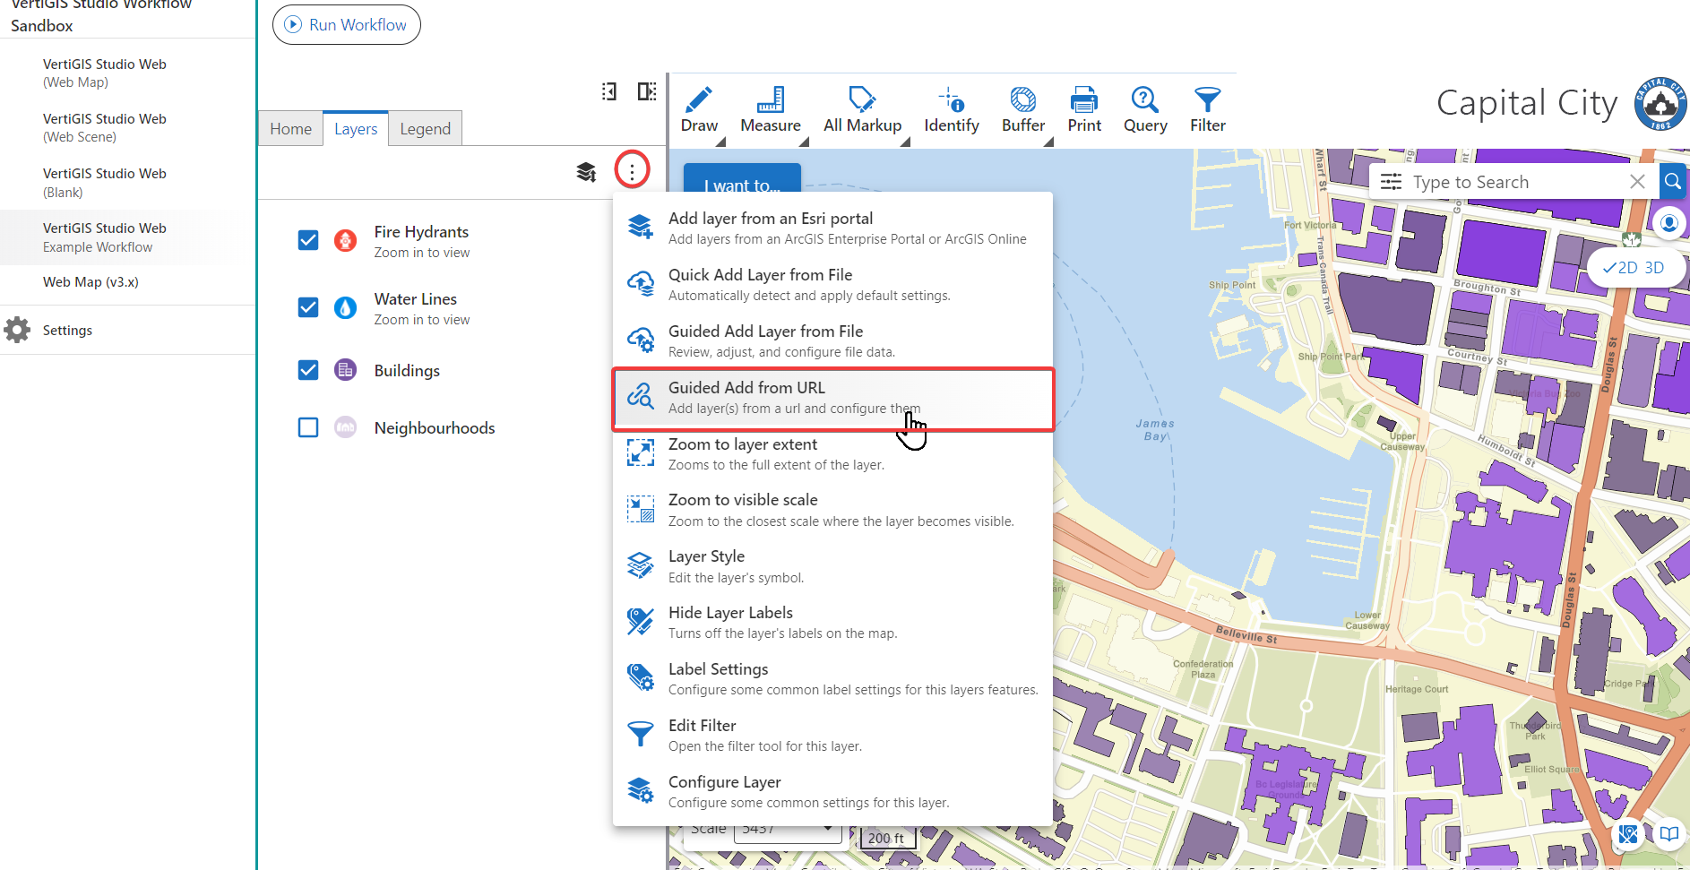This screenshot has width=1690, height=870.
Task: Click the collapse panel icon
Action: pyautogui.click(x=609, y=91)
